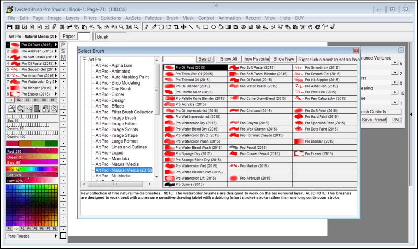Image resolution: width=418 pixels, height=249 pixels.
Task: Click the brush search input field
Action: 179,59
